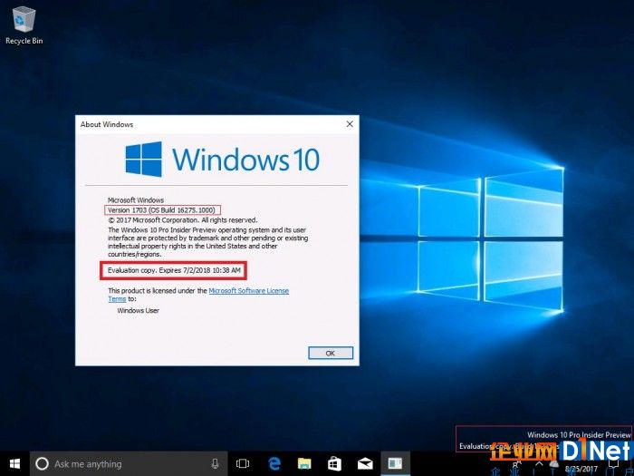Click the 8/25/2017 date in system tray
Screen dimensions: 634x476
(581, 471)
